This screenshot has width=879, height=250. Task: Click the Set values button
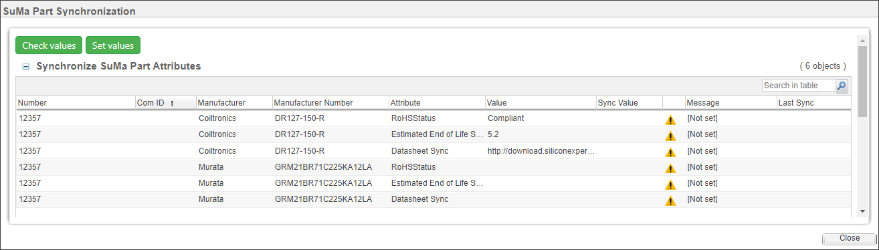pos(112,45)
